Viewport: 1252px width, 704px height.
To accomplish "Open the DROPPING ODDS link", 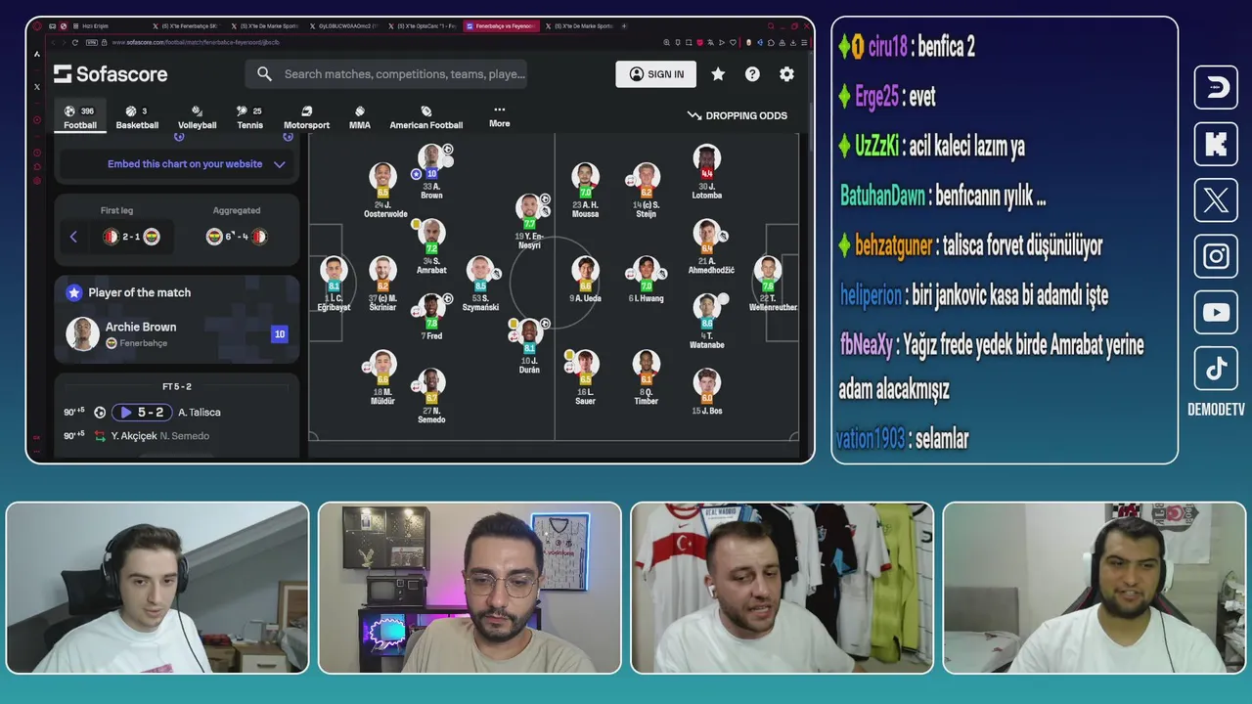I will 738,115.
